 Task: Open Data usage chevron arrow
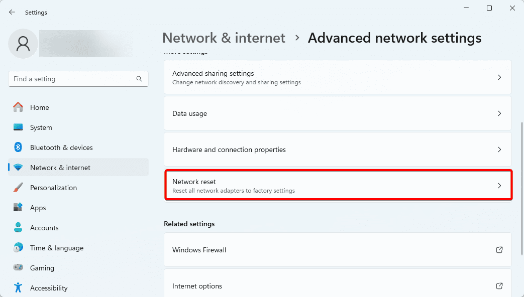(499, 113)
